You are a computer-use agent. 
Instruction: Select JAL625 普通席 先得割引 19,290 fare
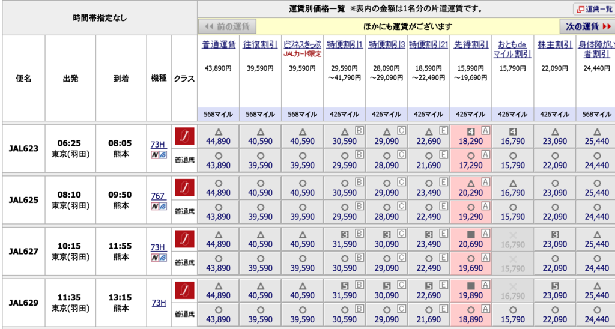(x=471, y=212)
